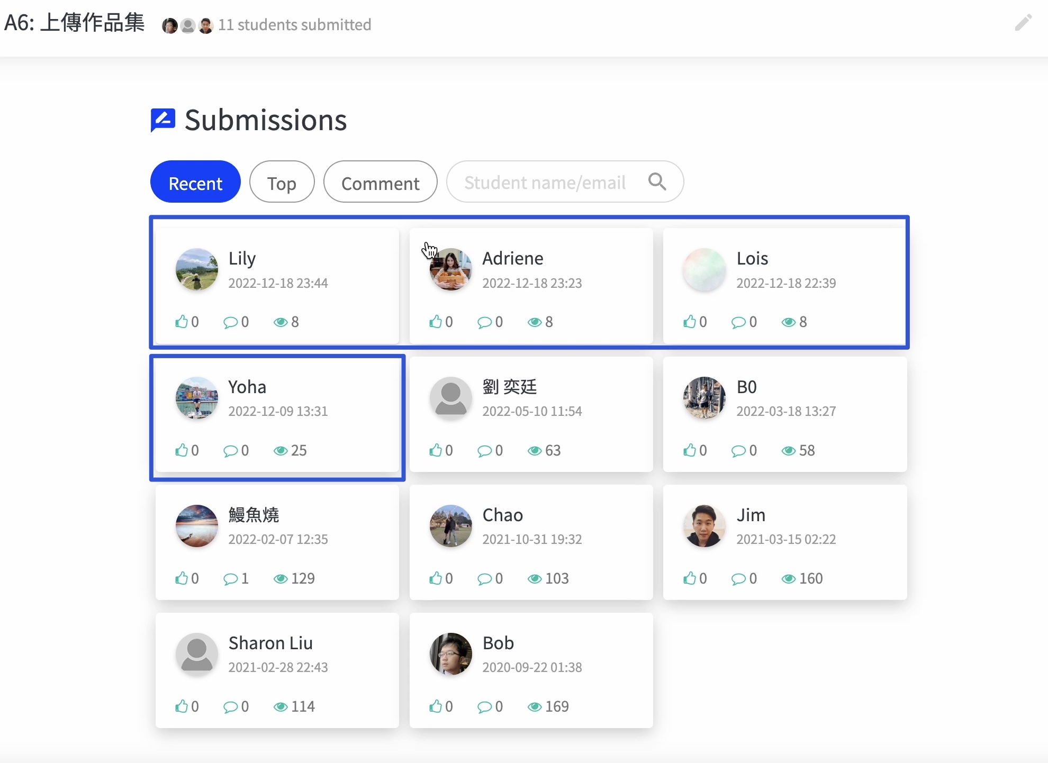Viewport: 1048px width, 763px height.
Task: Select the Recent filter button
Action: tap(195, 182)
